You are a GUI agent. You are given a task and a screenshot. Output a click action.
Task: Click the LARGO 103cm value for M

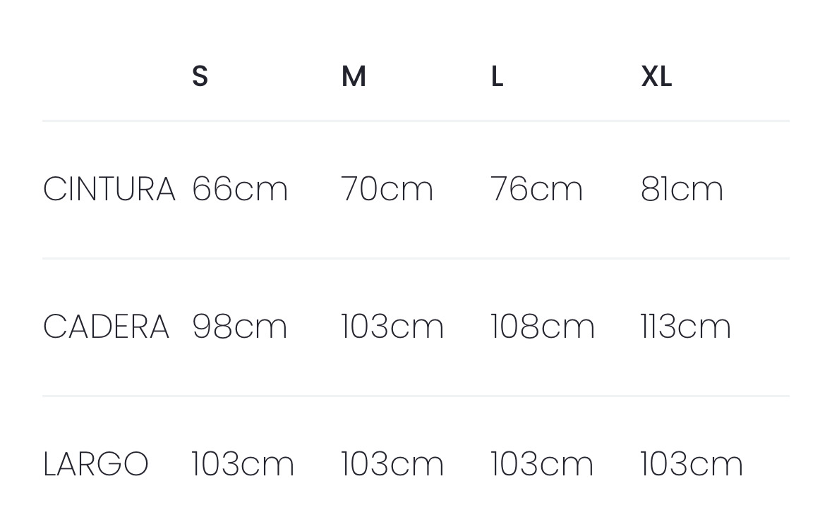[x=392, y=464]
